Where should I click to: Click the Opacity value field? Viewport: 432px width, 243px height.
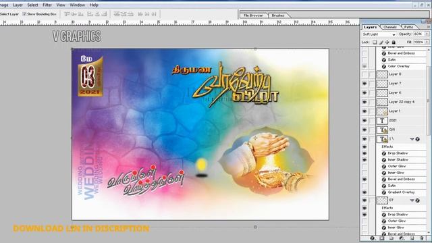(x=418, y=34)
